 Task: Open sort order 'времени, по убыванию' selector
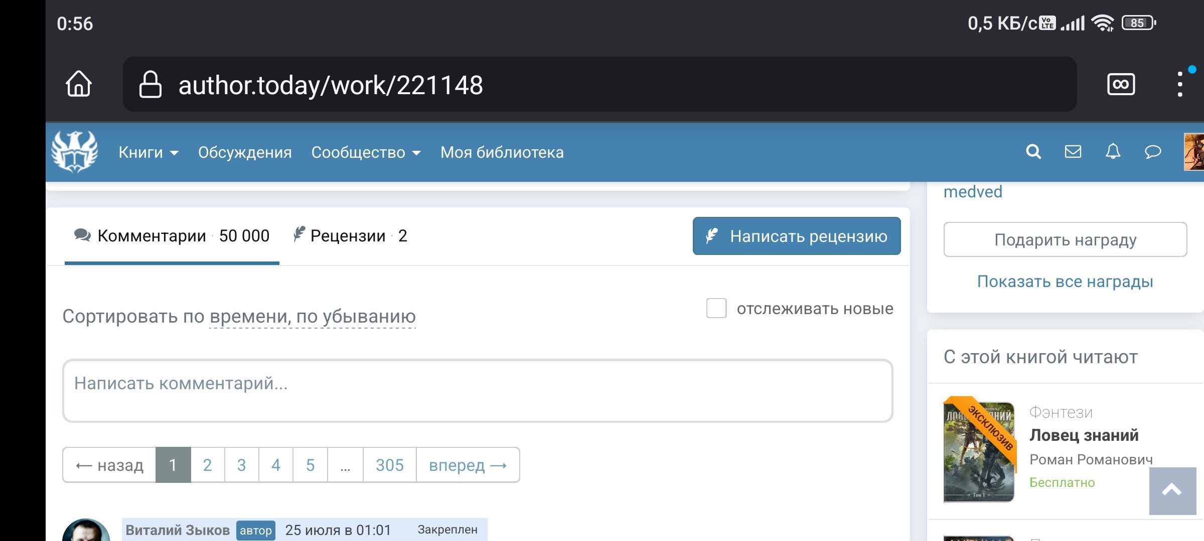[x=313, y=317]
